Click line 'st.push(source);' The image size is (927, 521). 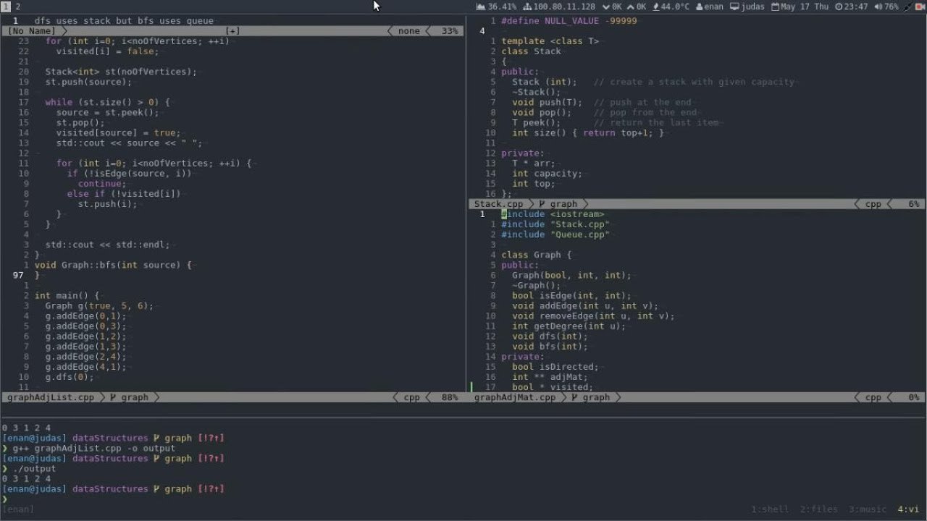pos(88,82)
